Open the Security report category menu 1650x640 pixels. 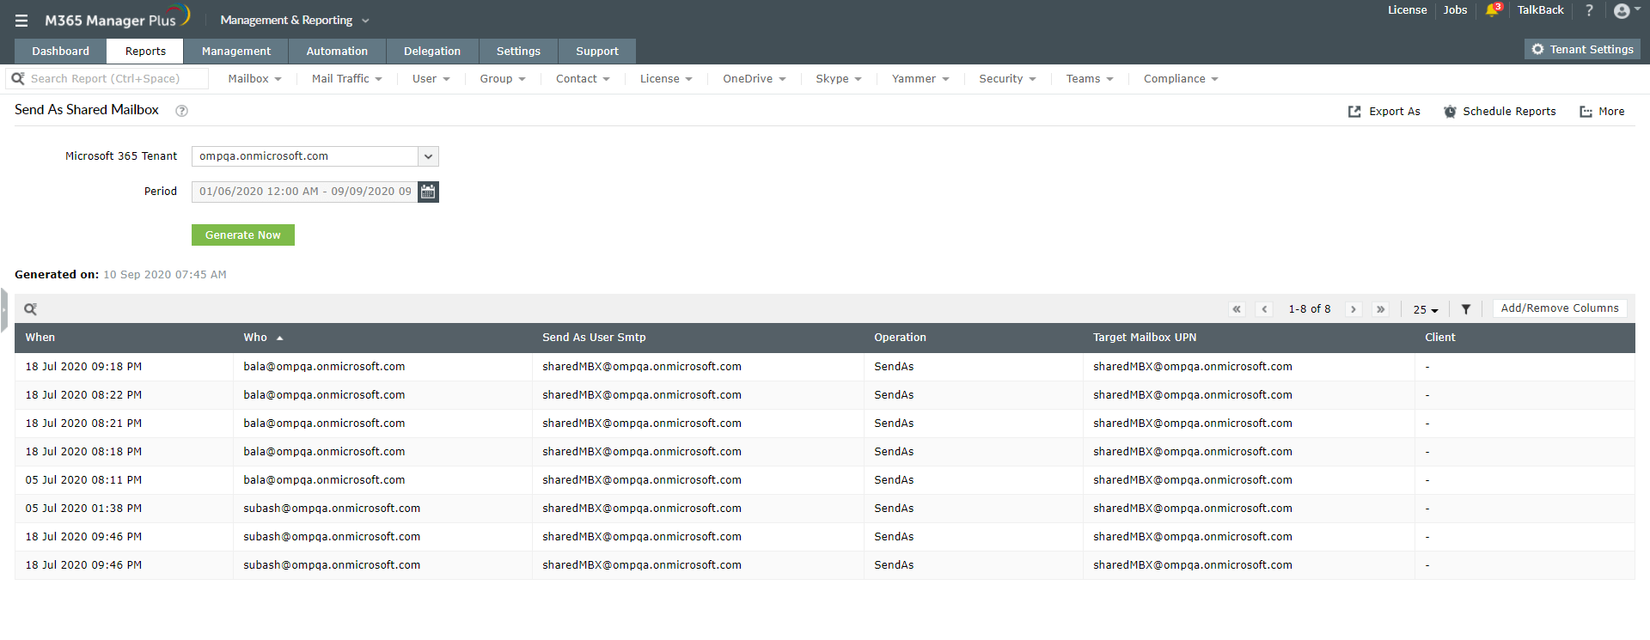(1007, 79)
